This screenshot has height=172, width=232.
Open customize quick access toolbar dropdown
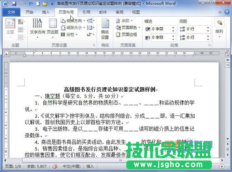[x=52, y=4]
